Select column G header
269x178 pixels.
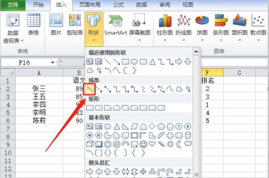(x=239, y=73)
